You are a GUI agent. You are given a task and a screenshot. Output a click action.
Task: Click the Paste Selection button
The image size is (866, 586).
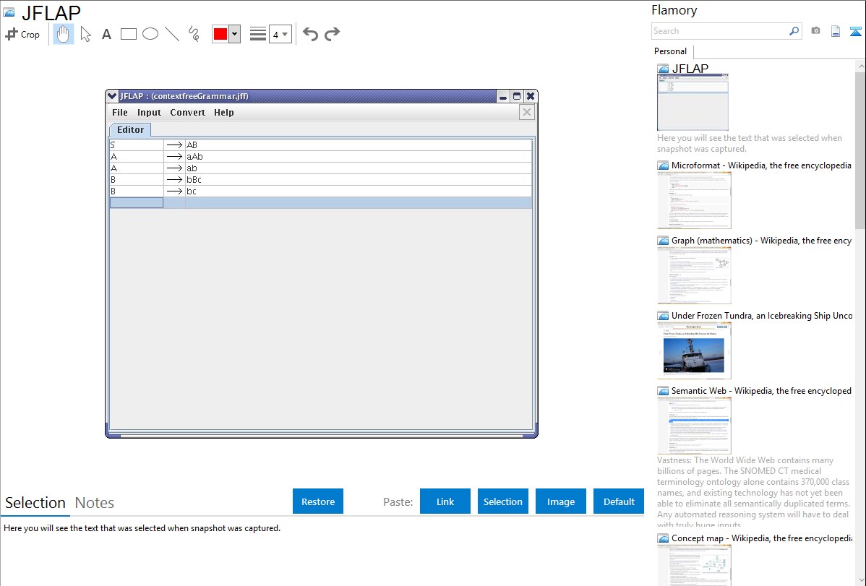(x=503, y=501)
